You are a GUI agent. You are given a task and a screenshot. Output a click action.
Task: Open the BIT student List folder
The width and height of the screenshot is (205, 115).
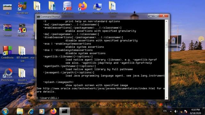click(22, 54)
